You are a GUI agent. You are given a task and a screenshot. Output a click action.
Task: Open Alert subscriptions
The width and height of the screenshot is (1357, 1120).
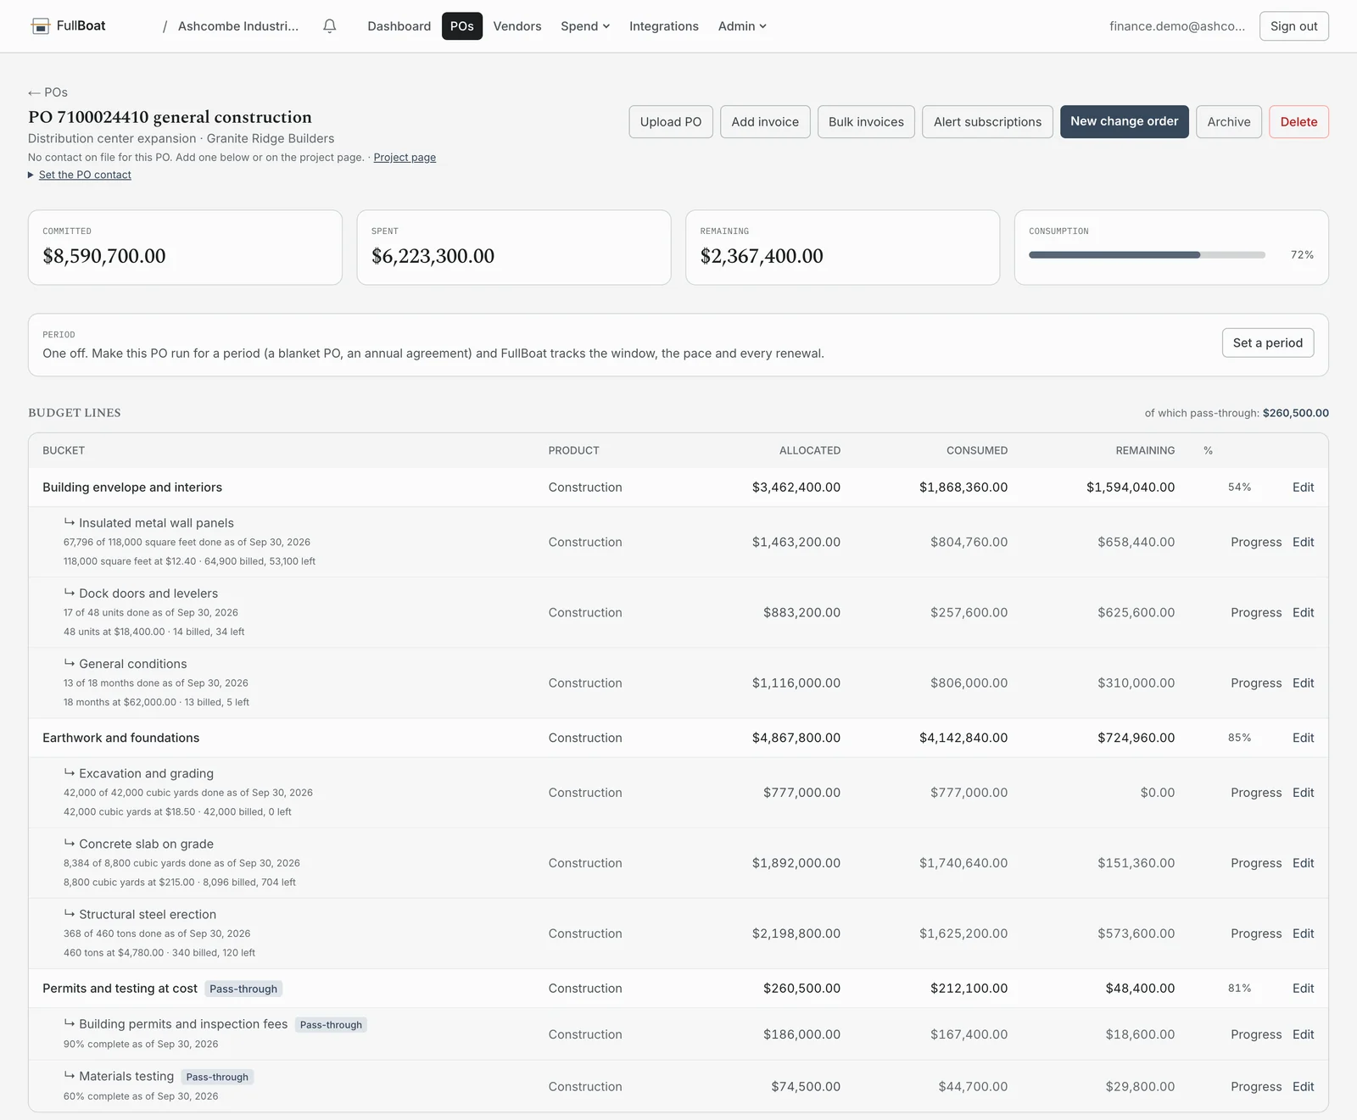(x=987, y=122)
